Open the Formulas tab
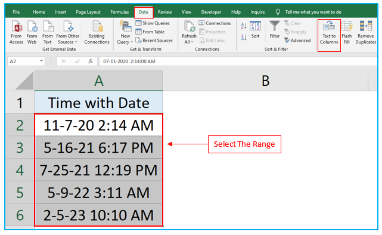The height and width of the screenshot is (235, 382). pos(119,12)
